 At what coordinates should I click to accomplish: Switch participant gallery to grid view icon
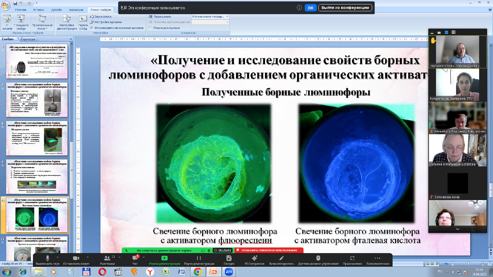(454, 32)
